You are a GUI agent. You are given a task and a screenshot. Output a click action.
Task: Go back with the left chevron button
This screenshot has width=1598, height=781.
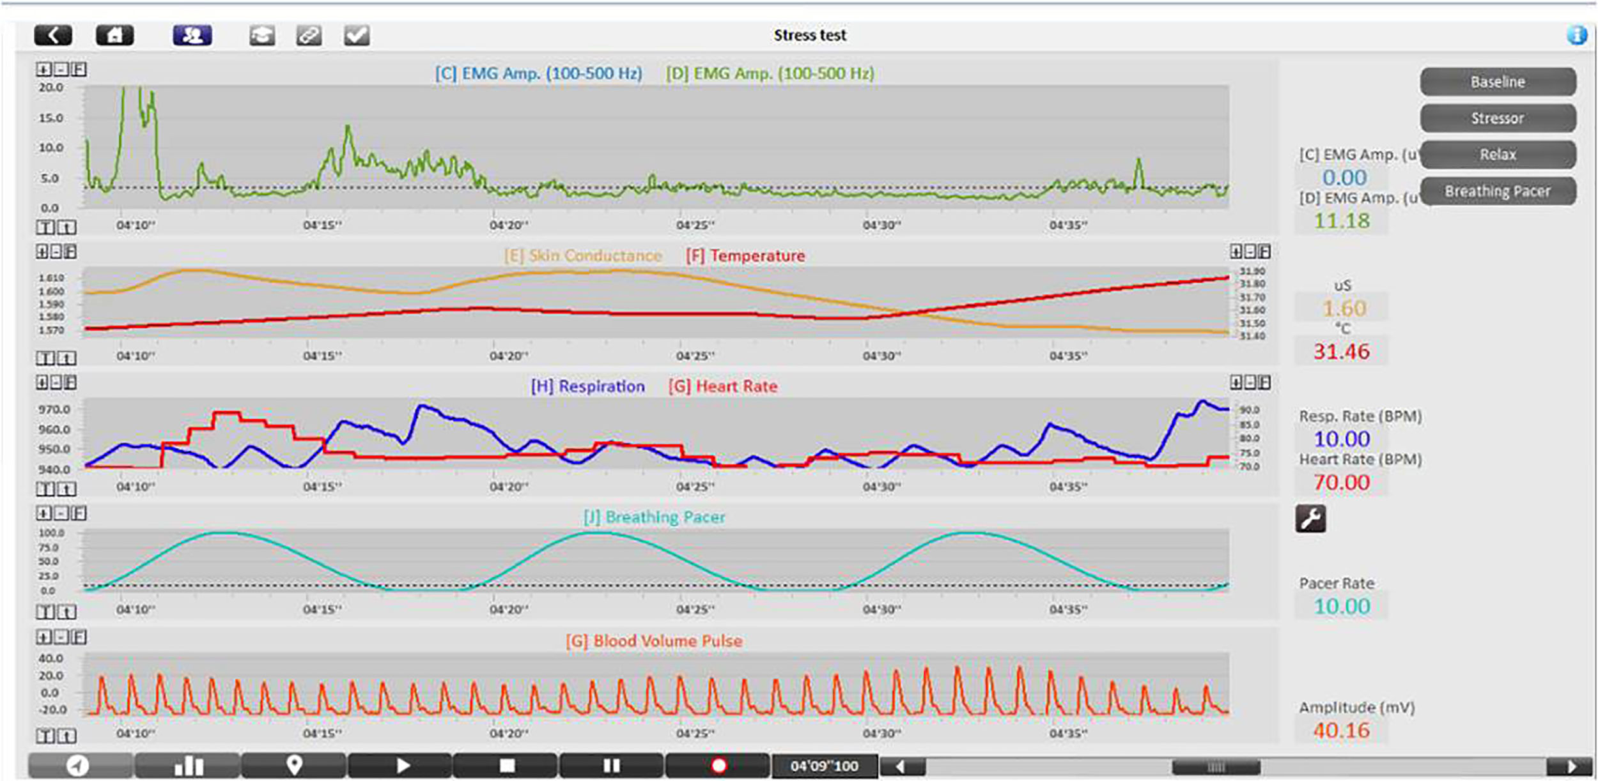[x=53, y=35]
